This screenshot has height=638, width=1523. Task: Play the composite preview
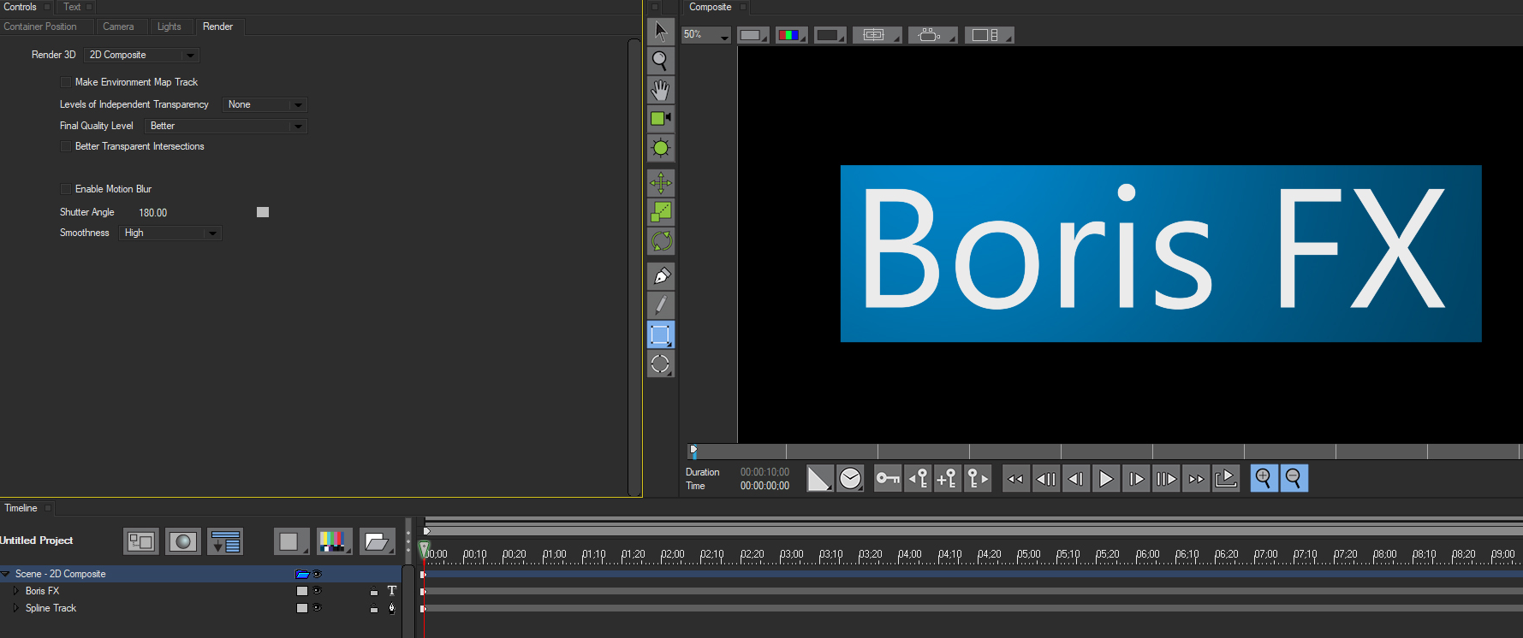tap(1105, 479)
